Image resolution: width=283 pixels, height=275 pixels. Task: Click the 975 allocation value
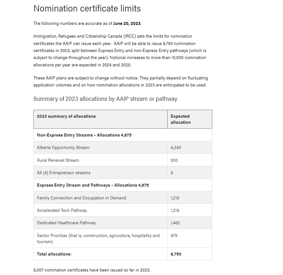coord(174,236)
